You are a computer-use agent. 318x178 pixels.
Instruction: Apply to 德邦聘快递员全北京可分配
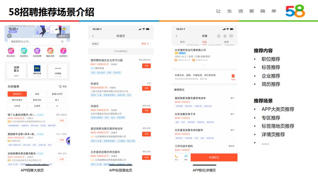point(146,66)
